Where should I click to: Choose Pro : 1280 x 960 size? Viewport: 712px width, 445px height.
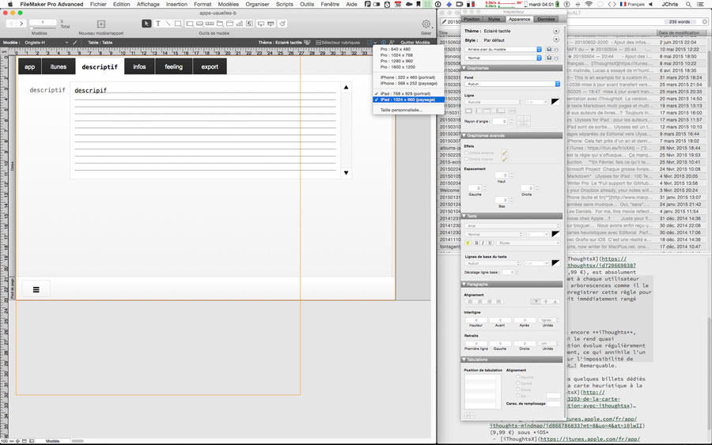[397, 61]
